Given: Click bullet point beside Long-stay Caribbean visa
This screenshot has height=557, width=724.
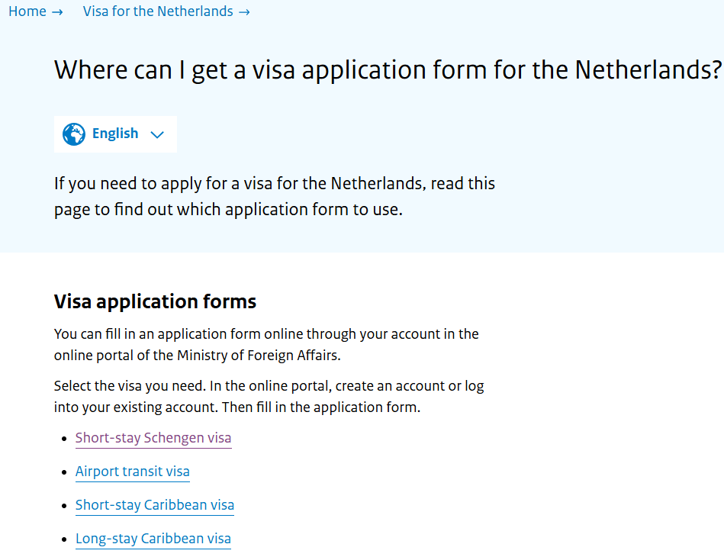Looking at the screenshot, I should pos(64,539).
